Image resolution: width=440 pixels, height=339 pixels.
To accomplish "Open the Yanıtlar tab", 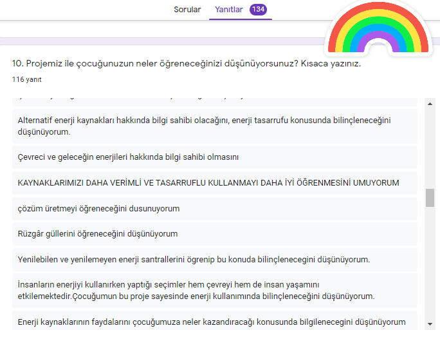I will [x=229, y=10].
